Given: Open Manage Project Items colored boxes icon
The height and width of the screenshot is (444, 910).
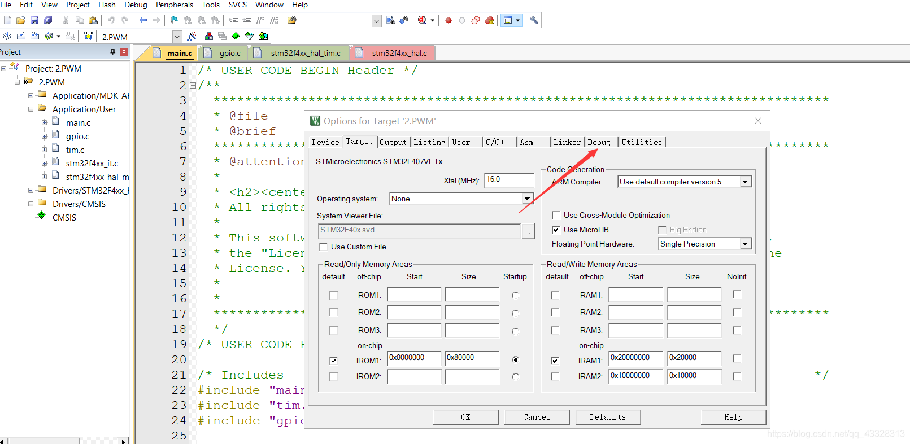Looking at the screenshot, I should coord(209,36).
